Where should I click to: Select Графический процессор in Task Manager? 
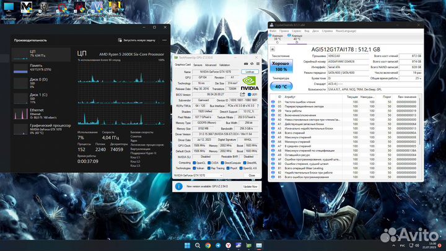[41, 129]
